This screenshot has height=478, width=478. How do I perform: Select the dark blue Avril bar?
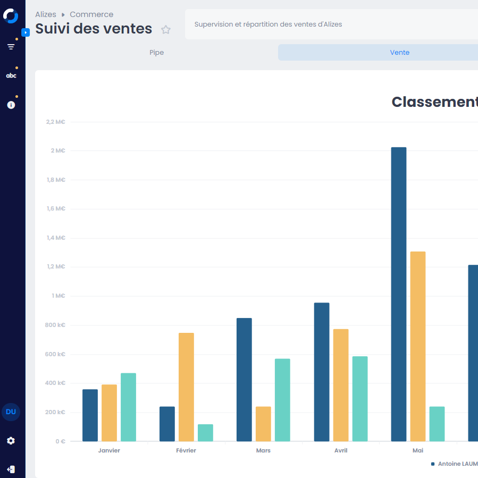tap(321, 372)
